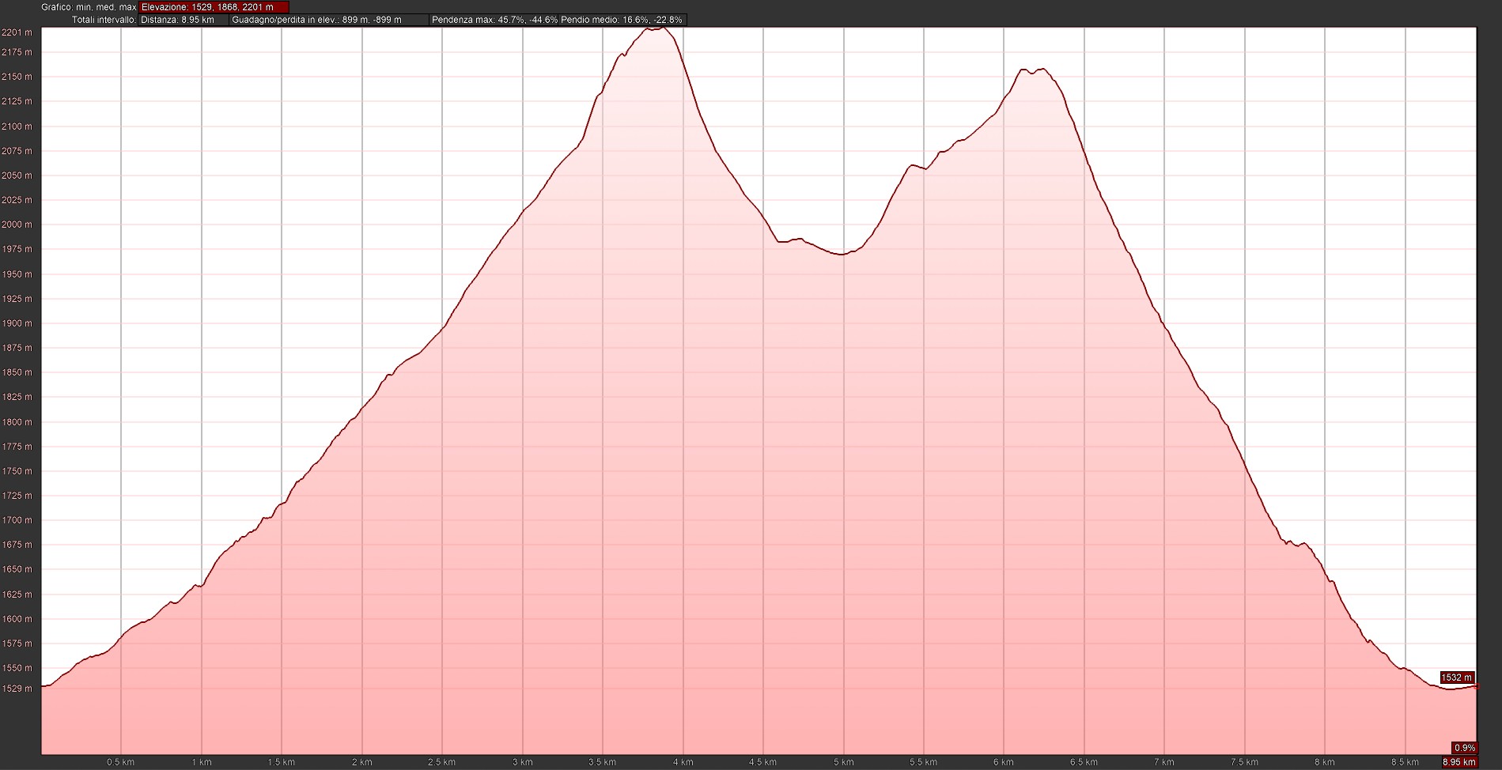
Task: Click the 0.5 km distance axis label
Action: pos(120,762)
